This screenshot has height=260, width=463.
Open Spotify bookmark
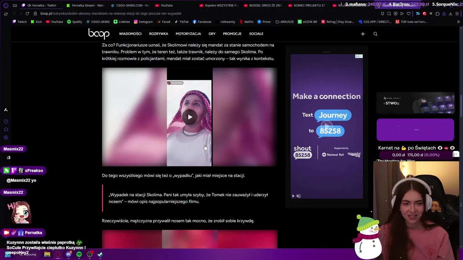75,22
